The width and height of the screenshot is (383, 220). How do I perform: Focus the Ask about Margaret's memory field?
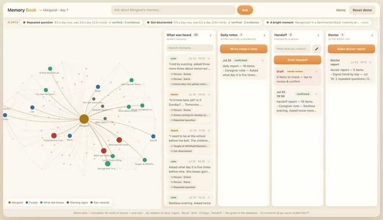[173, 10]
